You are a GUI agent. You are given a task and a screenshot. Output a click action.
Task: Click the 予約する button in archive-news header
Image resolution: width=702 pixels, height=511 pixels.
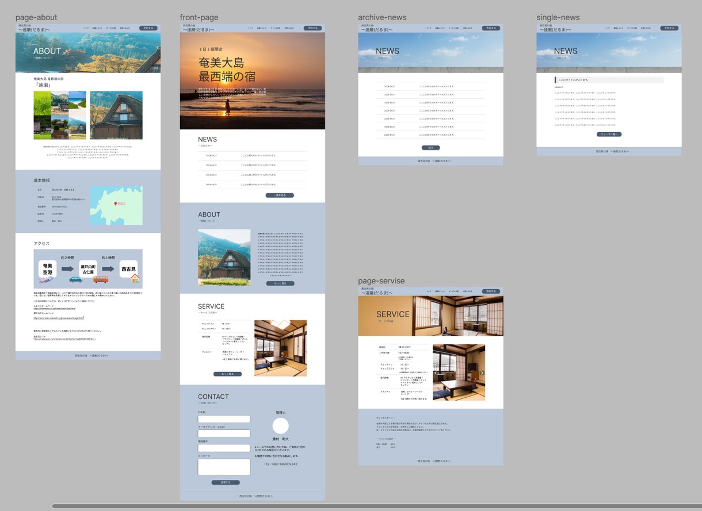click(x=491, y=28)
